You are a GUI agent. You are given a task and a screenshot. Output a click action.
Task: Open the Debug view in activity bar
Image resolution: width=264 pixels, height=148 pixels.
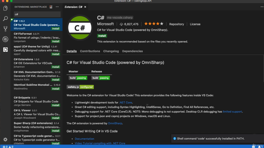pos(5,39)
